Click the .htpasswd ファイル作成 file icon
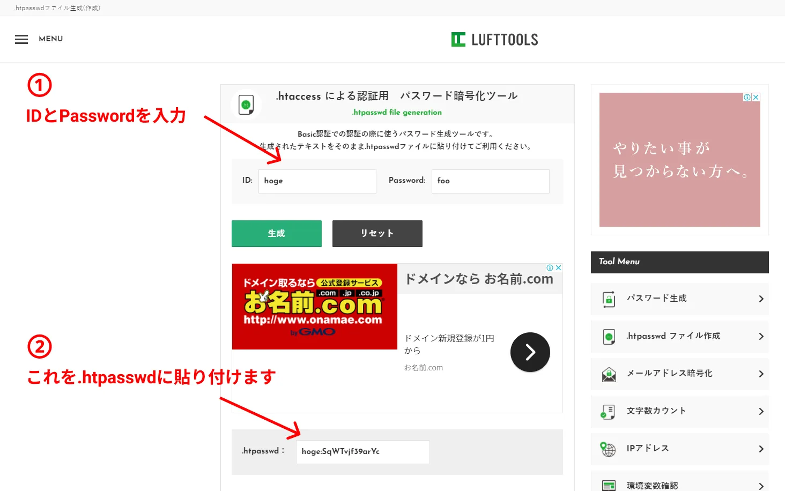Image resolution: width=785 pixels, height=491 pixels. [609, 337]
